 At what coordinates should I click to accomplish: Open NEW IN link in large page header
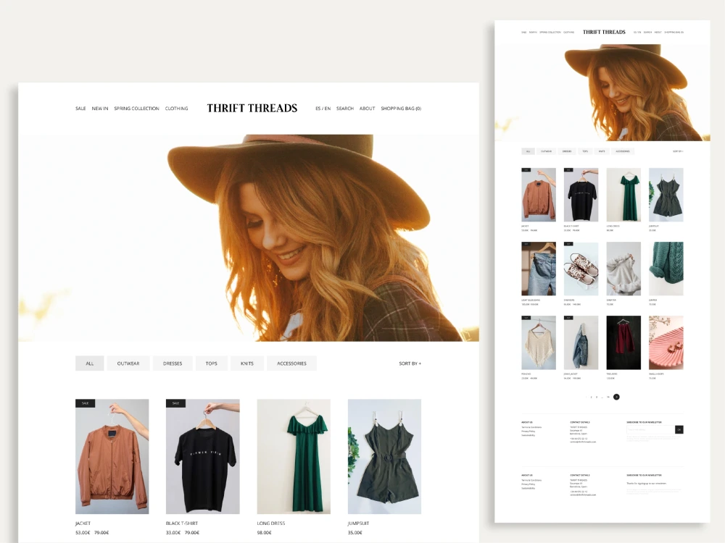(100, 109)
